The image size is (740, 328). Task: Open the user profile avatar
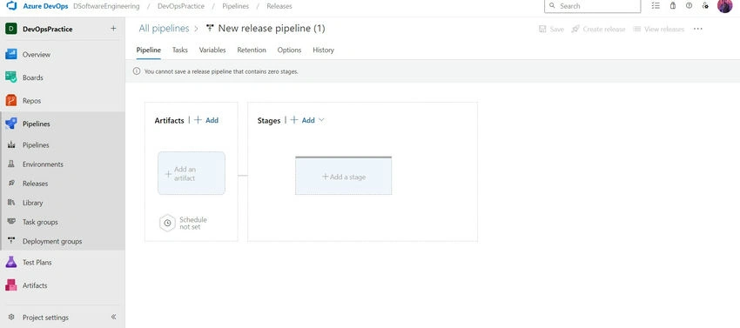(724, 6)
